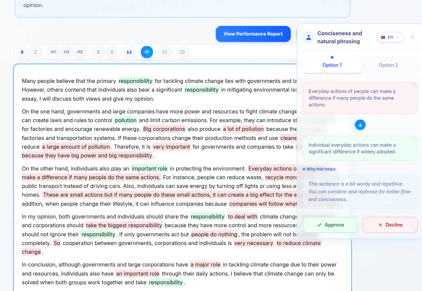422x291 pixels.
Task: Click the scan-frame icon in the toolbar
Action: pyautogui.click(x=165, y=52)
